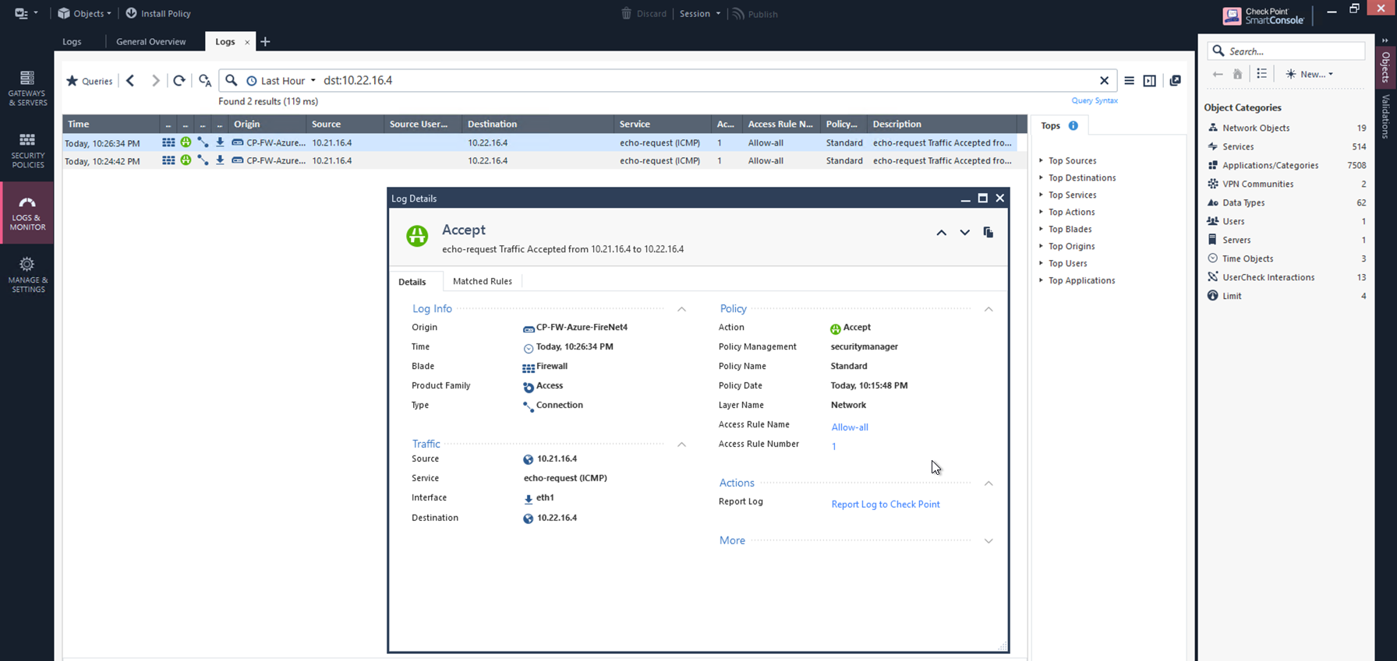Expand the More section
This screenshot has height=661, width=1397.
point(988,540)
